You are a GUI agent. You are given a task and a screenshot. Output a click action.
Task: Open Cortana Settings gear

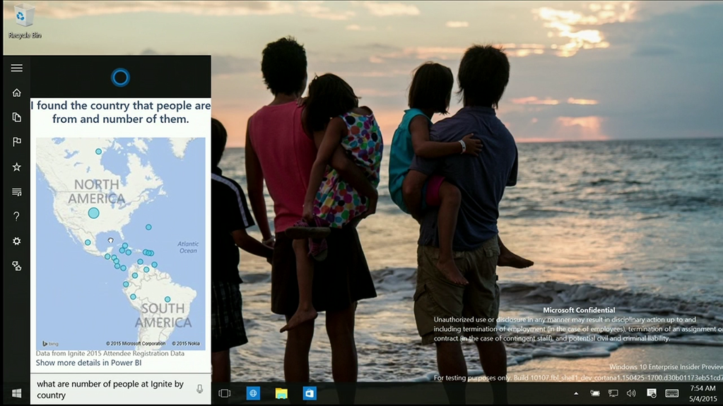tap(16, 241)
